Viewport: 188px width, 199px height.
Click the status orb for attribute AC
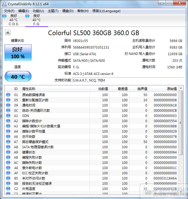point(8,162)
